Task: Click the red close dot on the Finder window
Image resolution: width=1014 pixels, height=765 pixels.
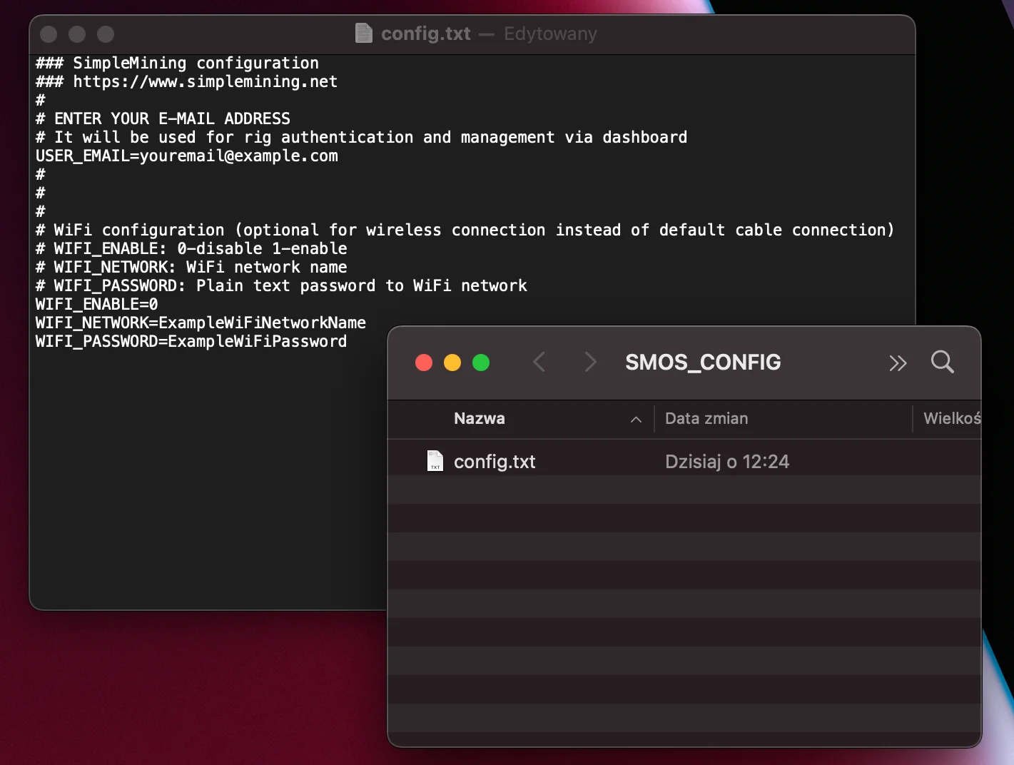Action: (x=423, y=363)
